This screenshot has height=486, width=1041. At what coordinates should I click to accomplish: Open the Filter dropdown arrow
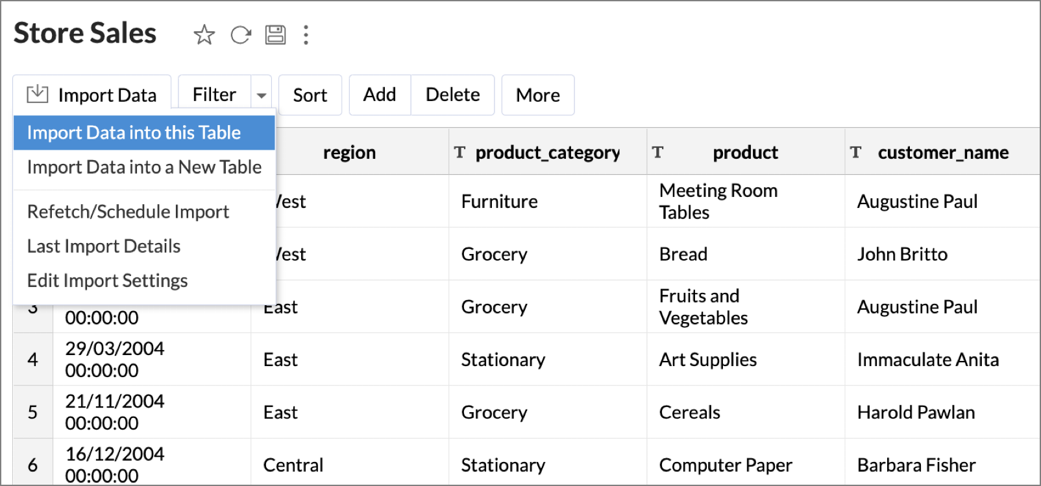pos(262,96)
